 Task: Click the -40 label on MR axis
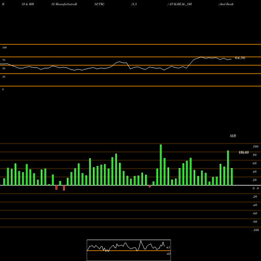click(x=255, y=205)
